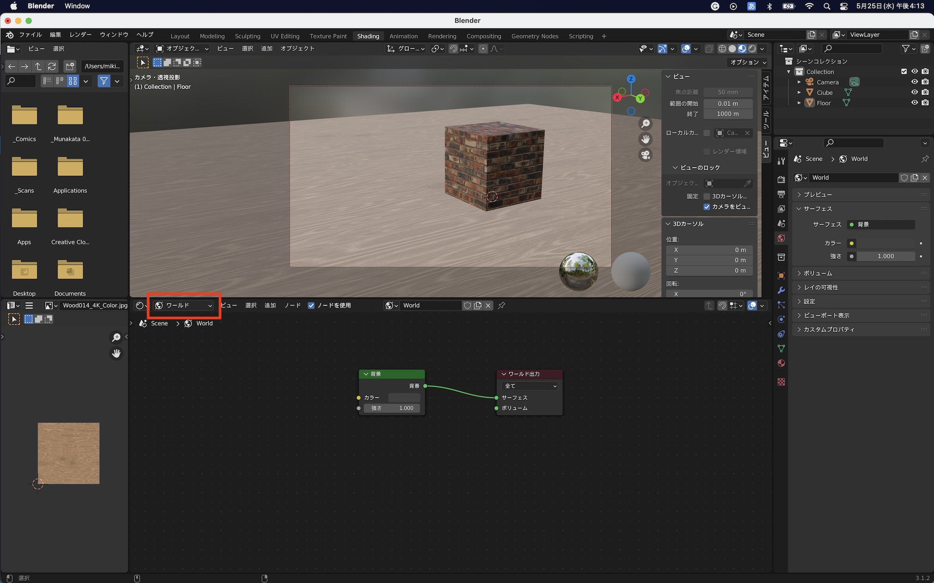Open the Render properties tab icon
The width and height of the screenshot is (934, 583).
781,180
